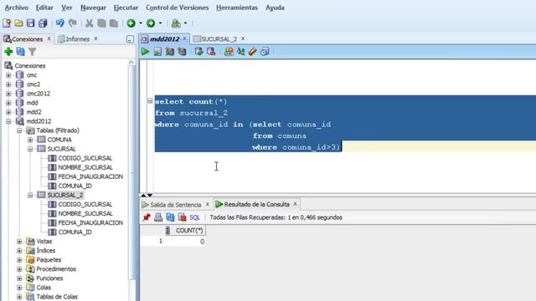Open the Ver menu
The width and height of the screenshot is (536, 301).
tap(67, 8)
